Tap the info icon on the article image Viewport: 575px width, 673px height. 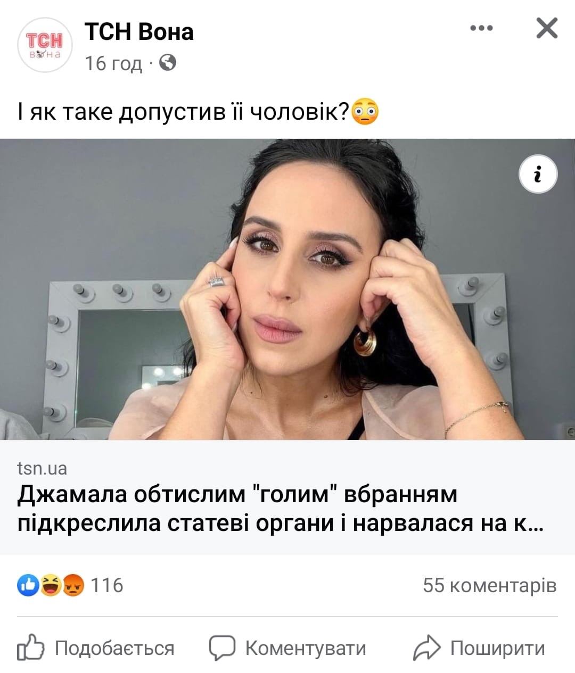(538, 174)
